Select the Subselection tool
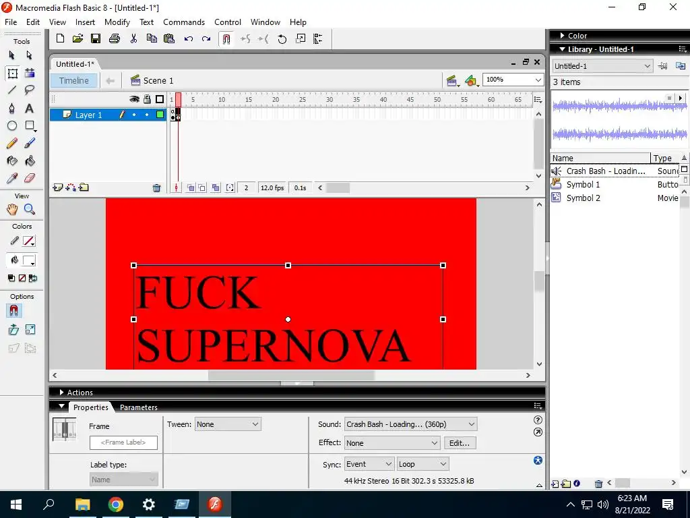Image resolution: width=690 pixels, height=518 pixels. 29,55
